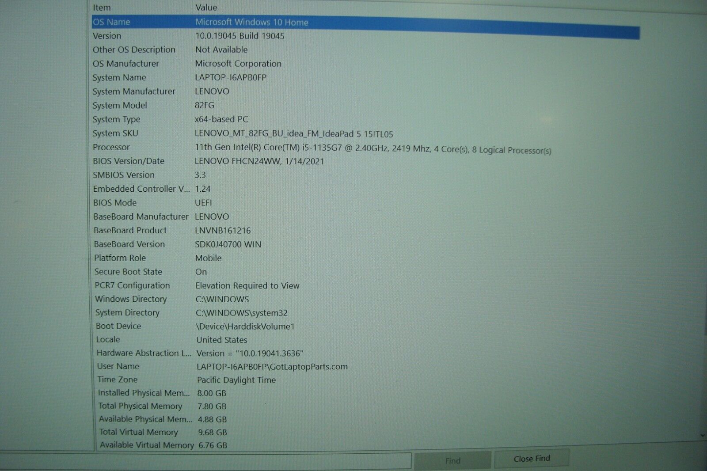Select the Installed Physical Mem... row
This screenshot has width=707, height=471.
pyautogui.click(x=144, y=393)
